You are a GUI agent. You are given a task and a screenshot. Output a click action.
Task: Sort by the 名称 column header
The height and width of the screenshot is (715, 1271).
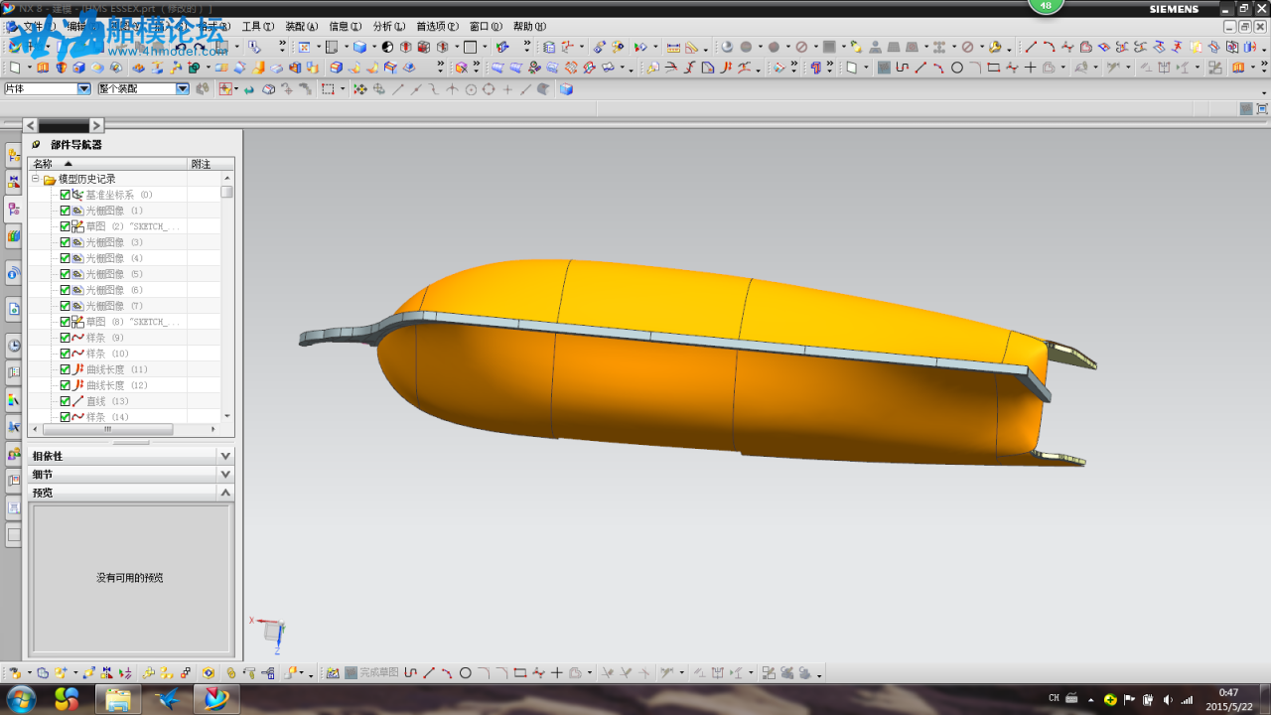tap(108, 164)
